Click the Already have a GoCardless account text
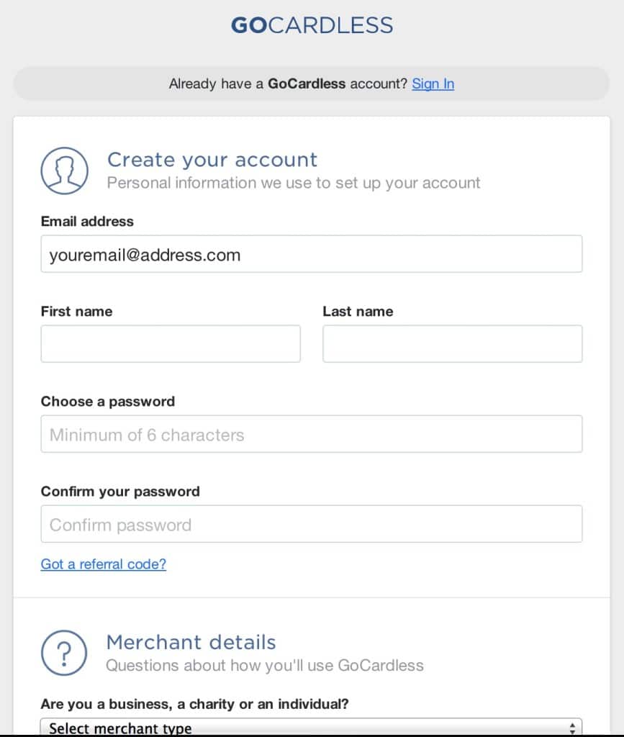The image size is (624, 737). [x=288, y=83]
